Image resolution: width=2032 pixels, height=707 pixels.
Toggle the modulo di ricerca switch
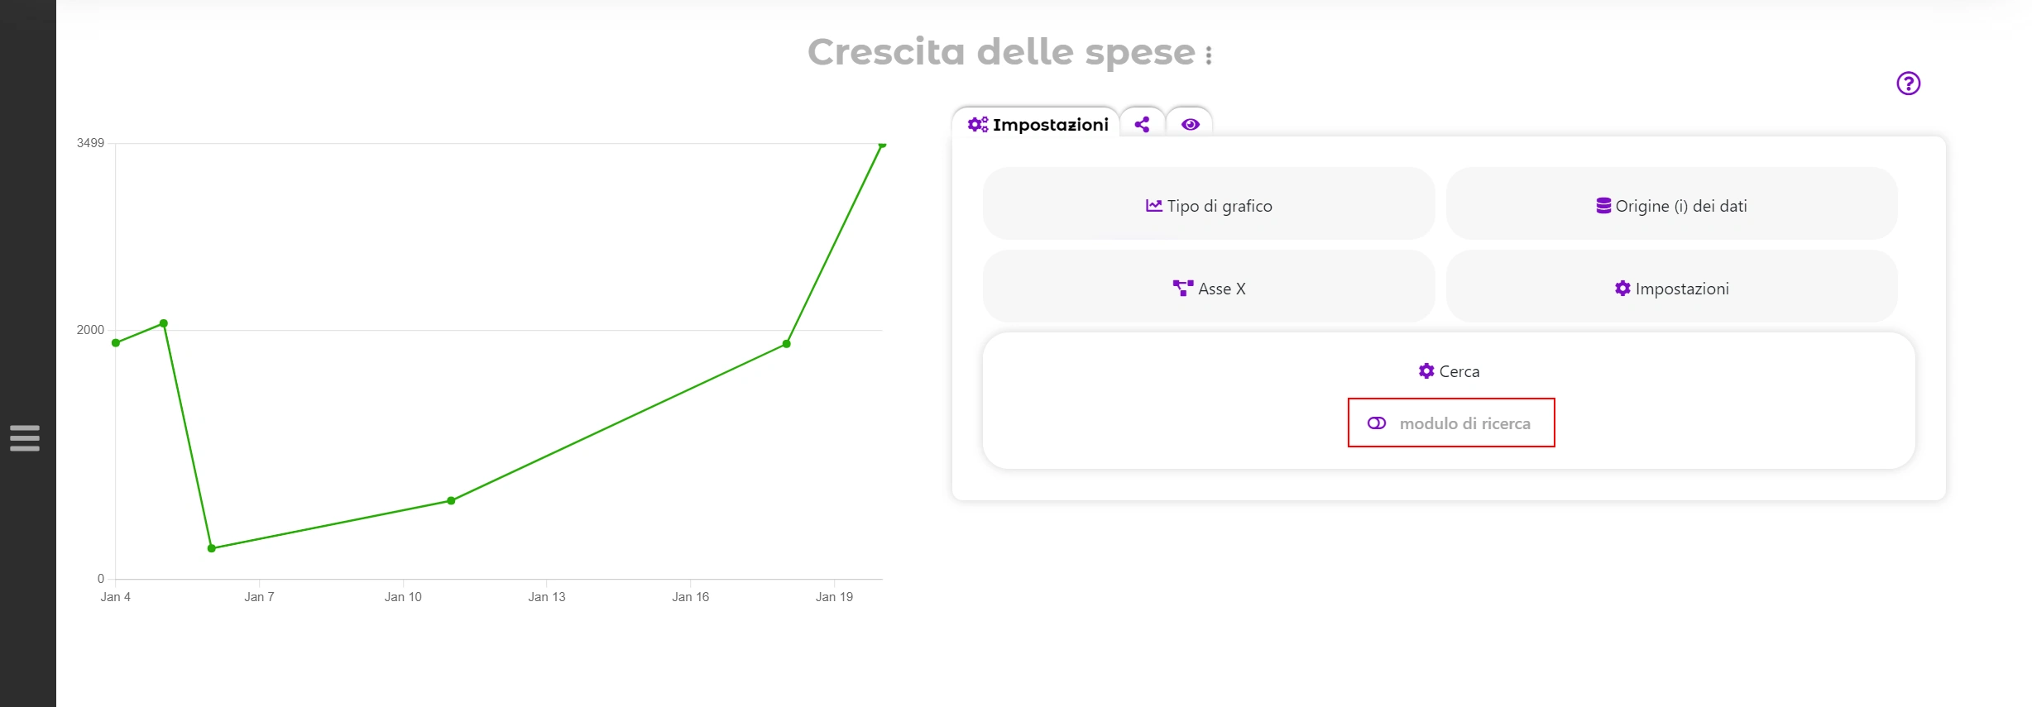[1377, 423]
